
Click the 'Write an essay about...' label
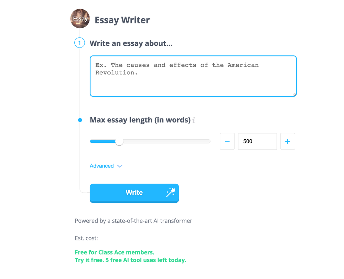tap(131, 44)
